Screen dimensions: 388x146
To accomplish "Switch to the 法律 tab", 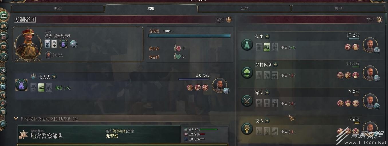I will point(244,8).
